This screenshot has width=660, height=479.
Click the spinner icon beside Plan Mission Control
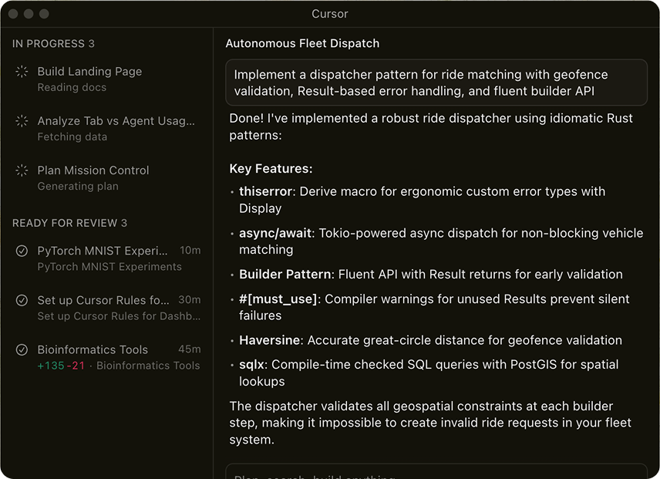(x=22, y=170)
